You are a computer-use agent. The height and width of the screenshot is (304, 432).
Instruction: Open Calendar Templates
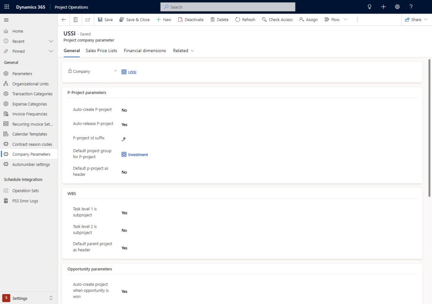coord(29,134)
